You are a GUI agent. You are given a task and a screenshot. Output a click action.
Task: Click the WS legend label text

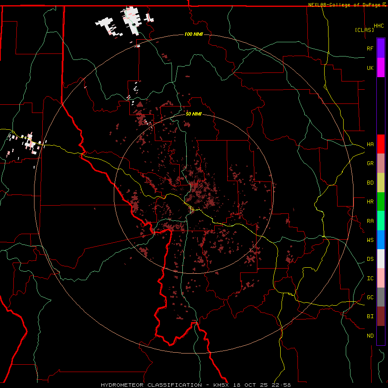[x=370, y=240]
